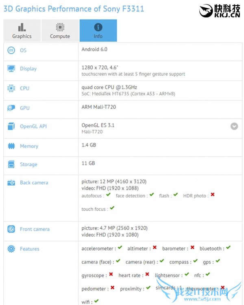This screenshot has height=305, width=244.
Task: Click the Android 6.0 value
Action: [x=94, y=49]
